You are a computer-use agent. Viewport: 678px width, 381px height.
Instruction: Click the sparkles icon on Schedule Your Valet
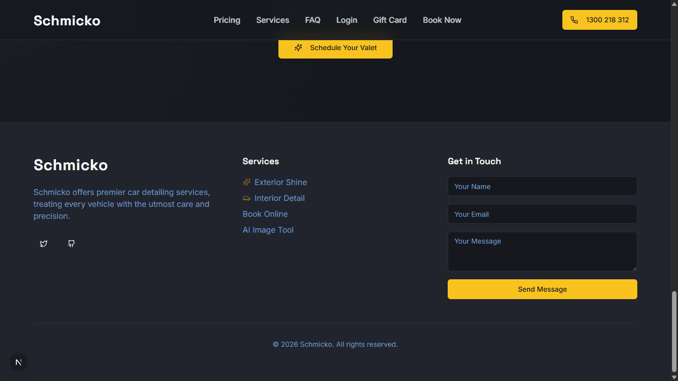pos(298,48)
